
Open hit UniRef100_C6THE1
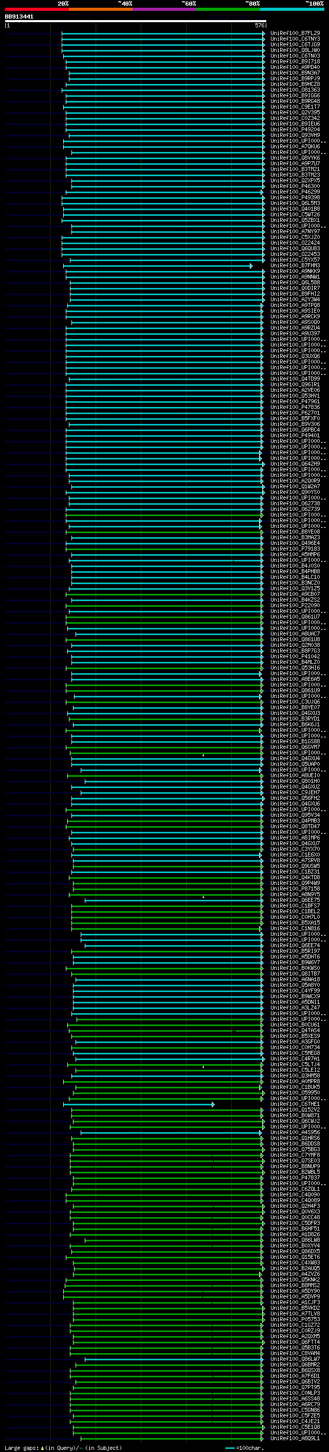pos(295,1104)
